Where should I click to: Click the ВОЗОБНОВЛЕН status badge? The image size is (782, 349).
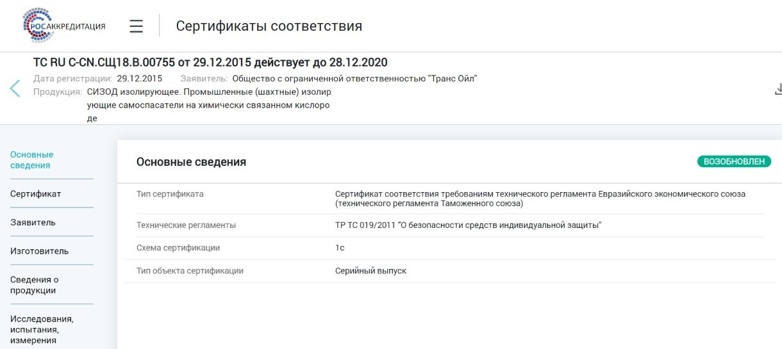pos(734,161)
